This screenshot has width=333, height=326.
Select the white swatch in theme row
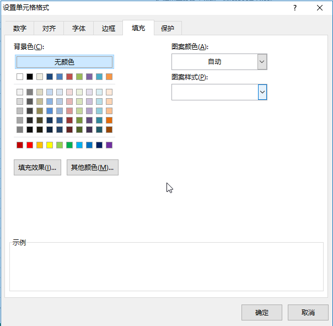[x=20, y=77]
